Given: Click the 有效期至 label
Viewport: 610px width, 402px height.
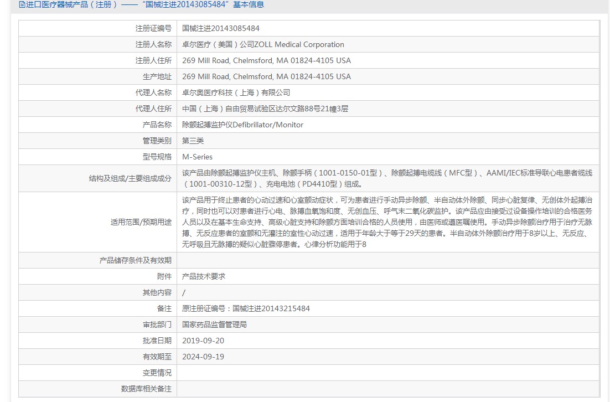Looking at the screenshot, I should (157, 357).
